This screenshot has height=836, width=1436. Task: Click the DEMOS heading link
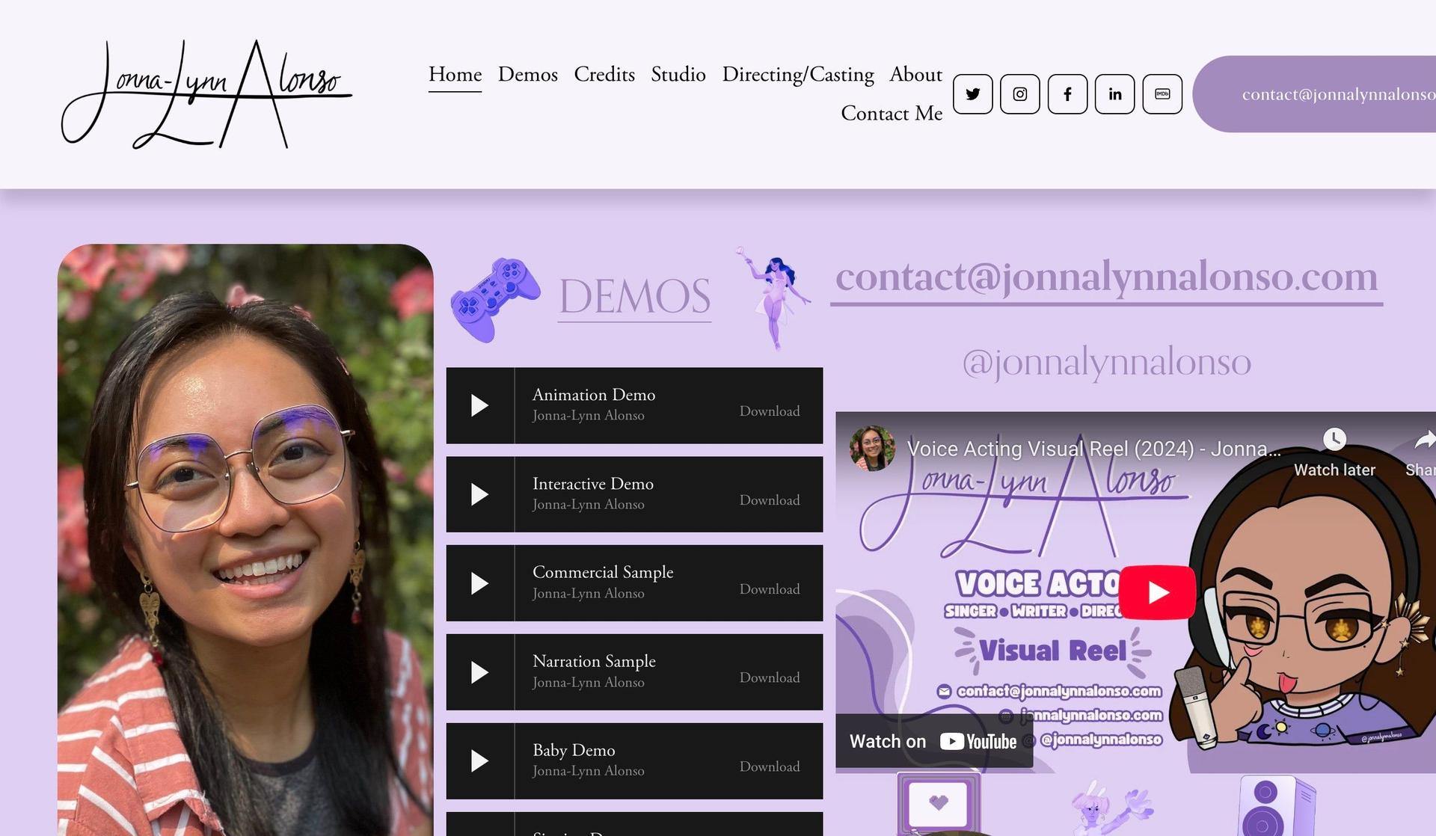(x=634, y=297)
